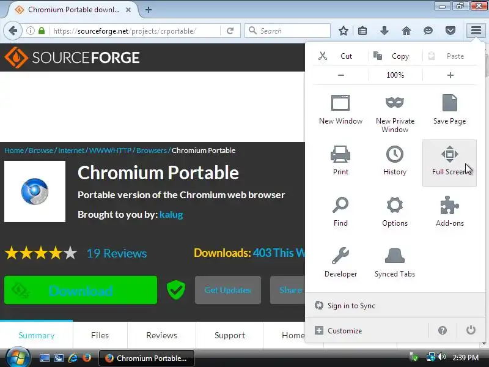Follow the Home breadcrumb link
The height and width of the screenshot is (367, 489).
14,150
